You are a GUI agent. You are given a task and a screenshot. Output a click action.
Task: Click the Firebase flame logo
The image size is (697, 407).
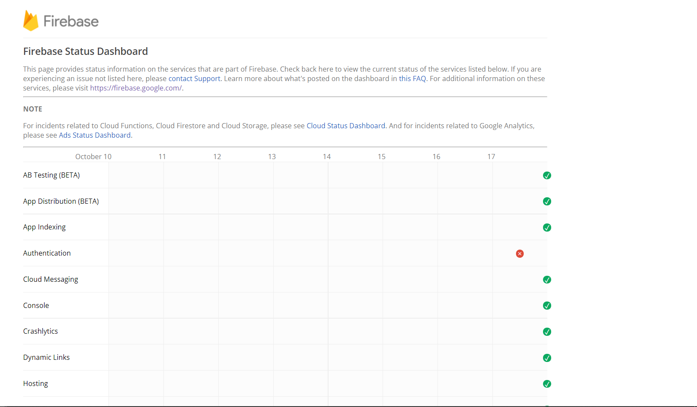tap(31, 21)
